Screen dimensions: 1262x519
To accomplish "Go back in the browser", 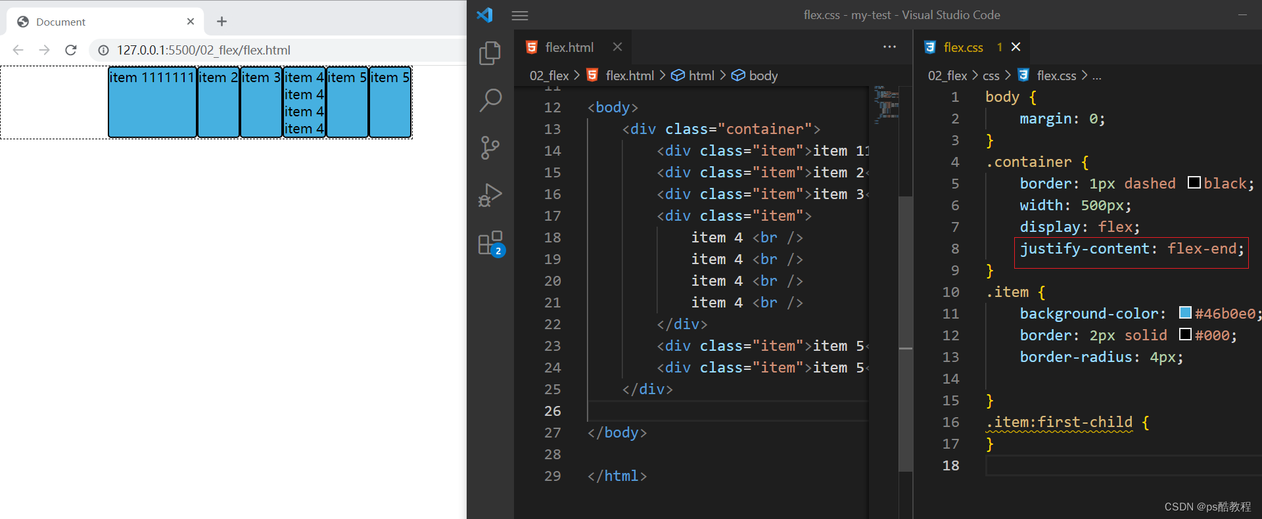I will 18,50.
